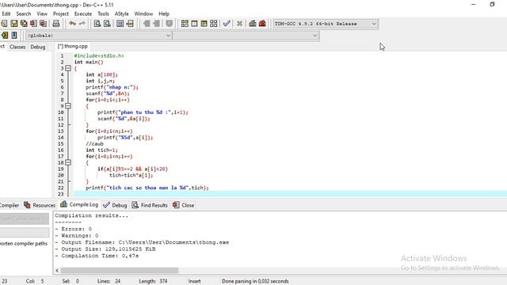Switch to the bottom Debug tab
The width and height of the screenshot is (507, 285).
[115, 205]
